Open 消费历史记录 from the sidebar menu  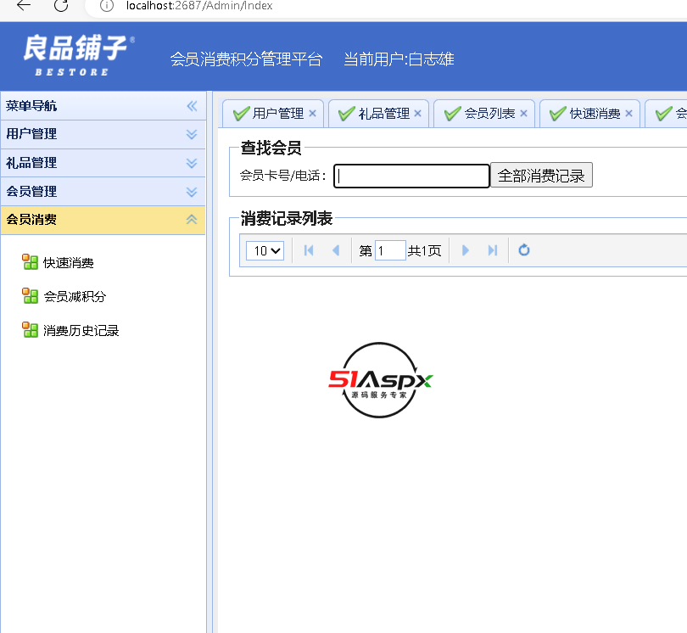pyautogui.click(x=81, y=331)
